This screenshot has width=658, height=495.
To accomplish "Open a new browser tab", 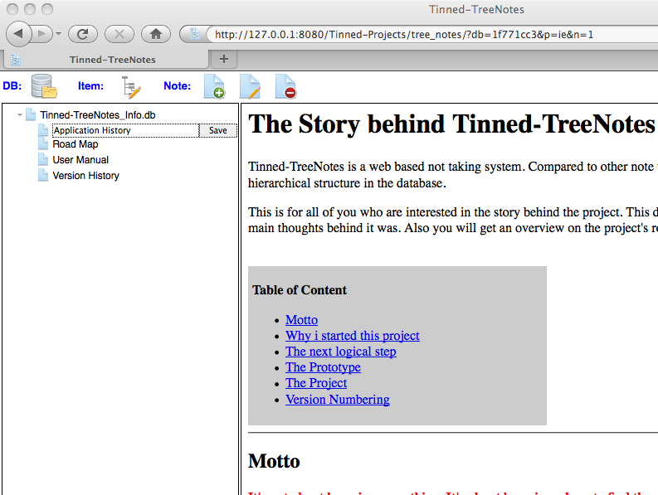I will pyautogui.click(x=224, y=59).
